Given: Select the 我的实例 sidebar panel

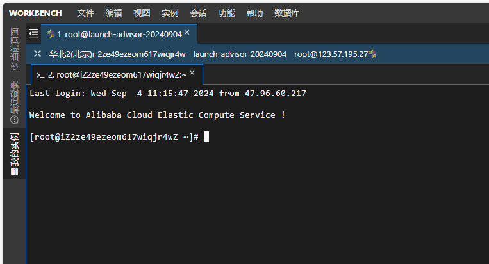Looking at the screenshot, I should (14, 154).
